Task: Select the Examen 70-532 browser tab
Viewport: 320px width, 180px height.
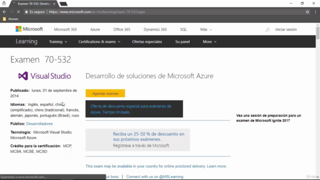Action: pyautogui.click(x=33, y=3)
